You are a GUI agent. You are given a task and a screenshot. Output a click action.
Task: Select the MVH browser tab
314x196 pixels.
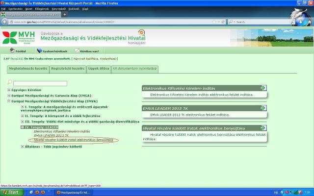(x=30, y=15)
